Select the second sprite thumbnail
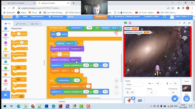This screenshot has width=195, height=109. 140,100
